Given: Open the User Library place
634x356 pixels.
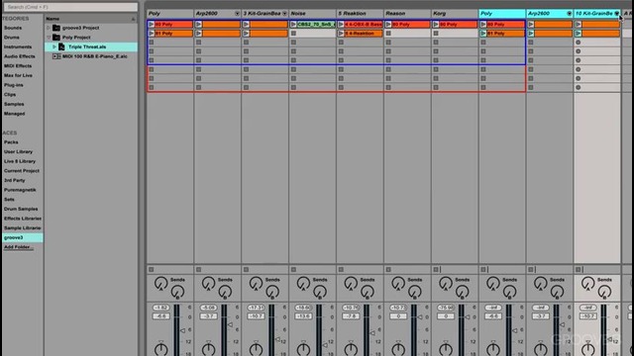Looking at the screenshot, I should pyautogui.click(x=18, y=151).
